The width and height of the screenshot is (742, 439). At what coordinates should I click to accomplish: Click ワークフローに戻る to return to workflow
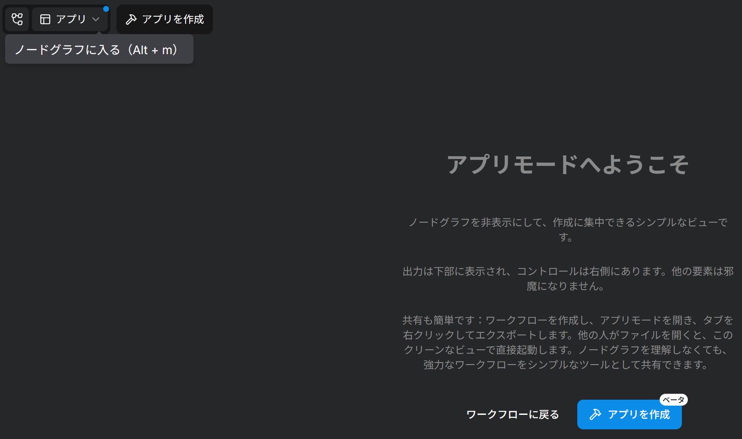(512, 414)
